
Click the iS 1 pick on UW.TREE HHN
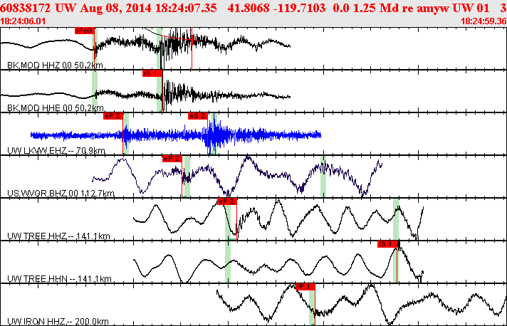(387, 244)
